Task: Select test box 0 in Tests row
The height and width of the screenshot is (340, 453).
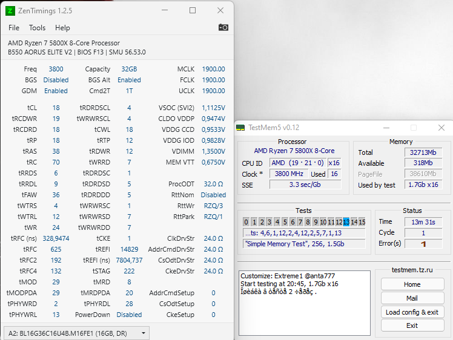Action: 246,221
